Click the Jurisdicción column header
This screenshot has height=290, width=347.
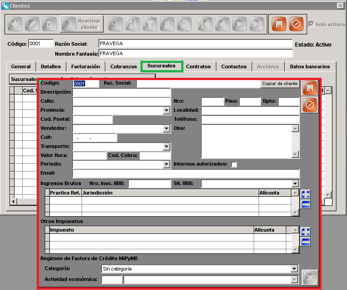point(170,193)
